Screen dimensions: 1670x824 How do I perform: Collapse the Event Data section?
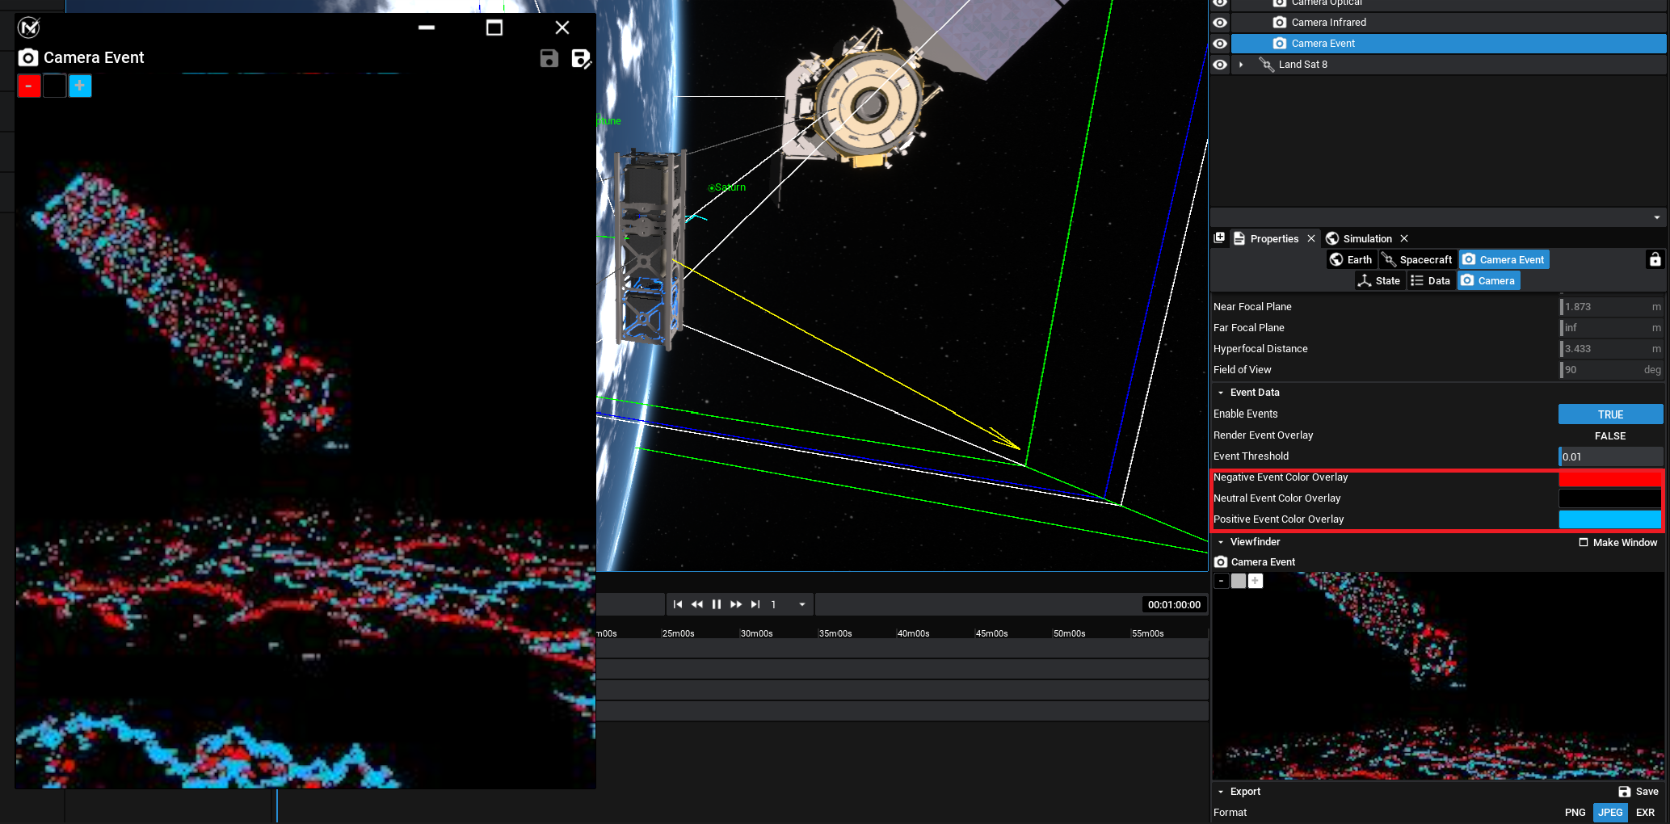1221,393
